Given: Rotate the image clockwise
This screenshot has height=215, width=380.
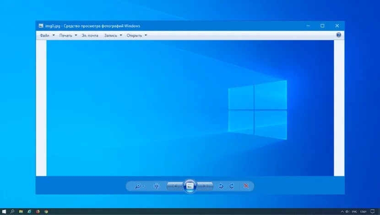Looking at the screenshot, I should pos(232,186).
